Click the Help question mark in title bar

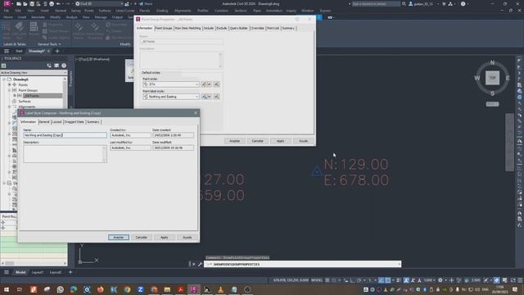click(x=463, y=4)
